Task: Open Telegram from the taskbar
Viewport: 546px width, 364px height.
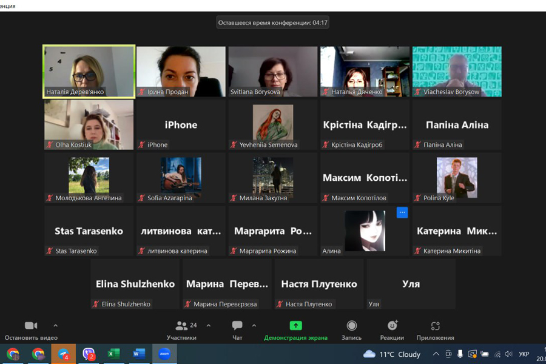Action: (x=64, y=354)
